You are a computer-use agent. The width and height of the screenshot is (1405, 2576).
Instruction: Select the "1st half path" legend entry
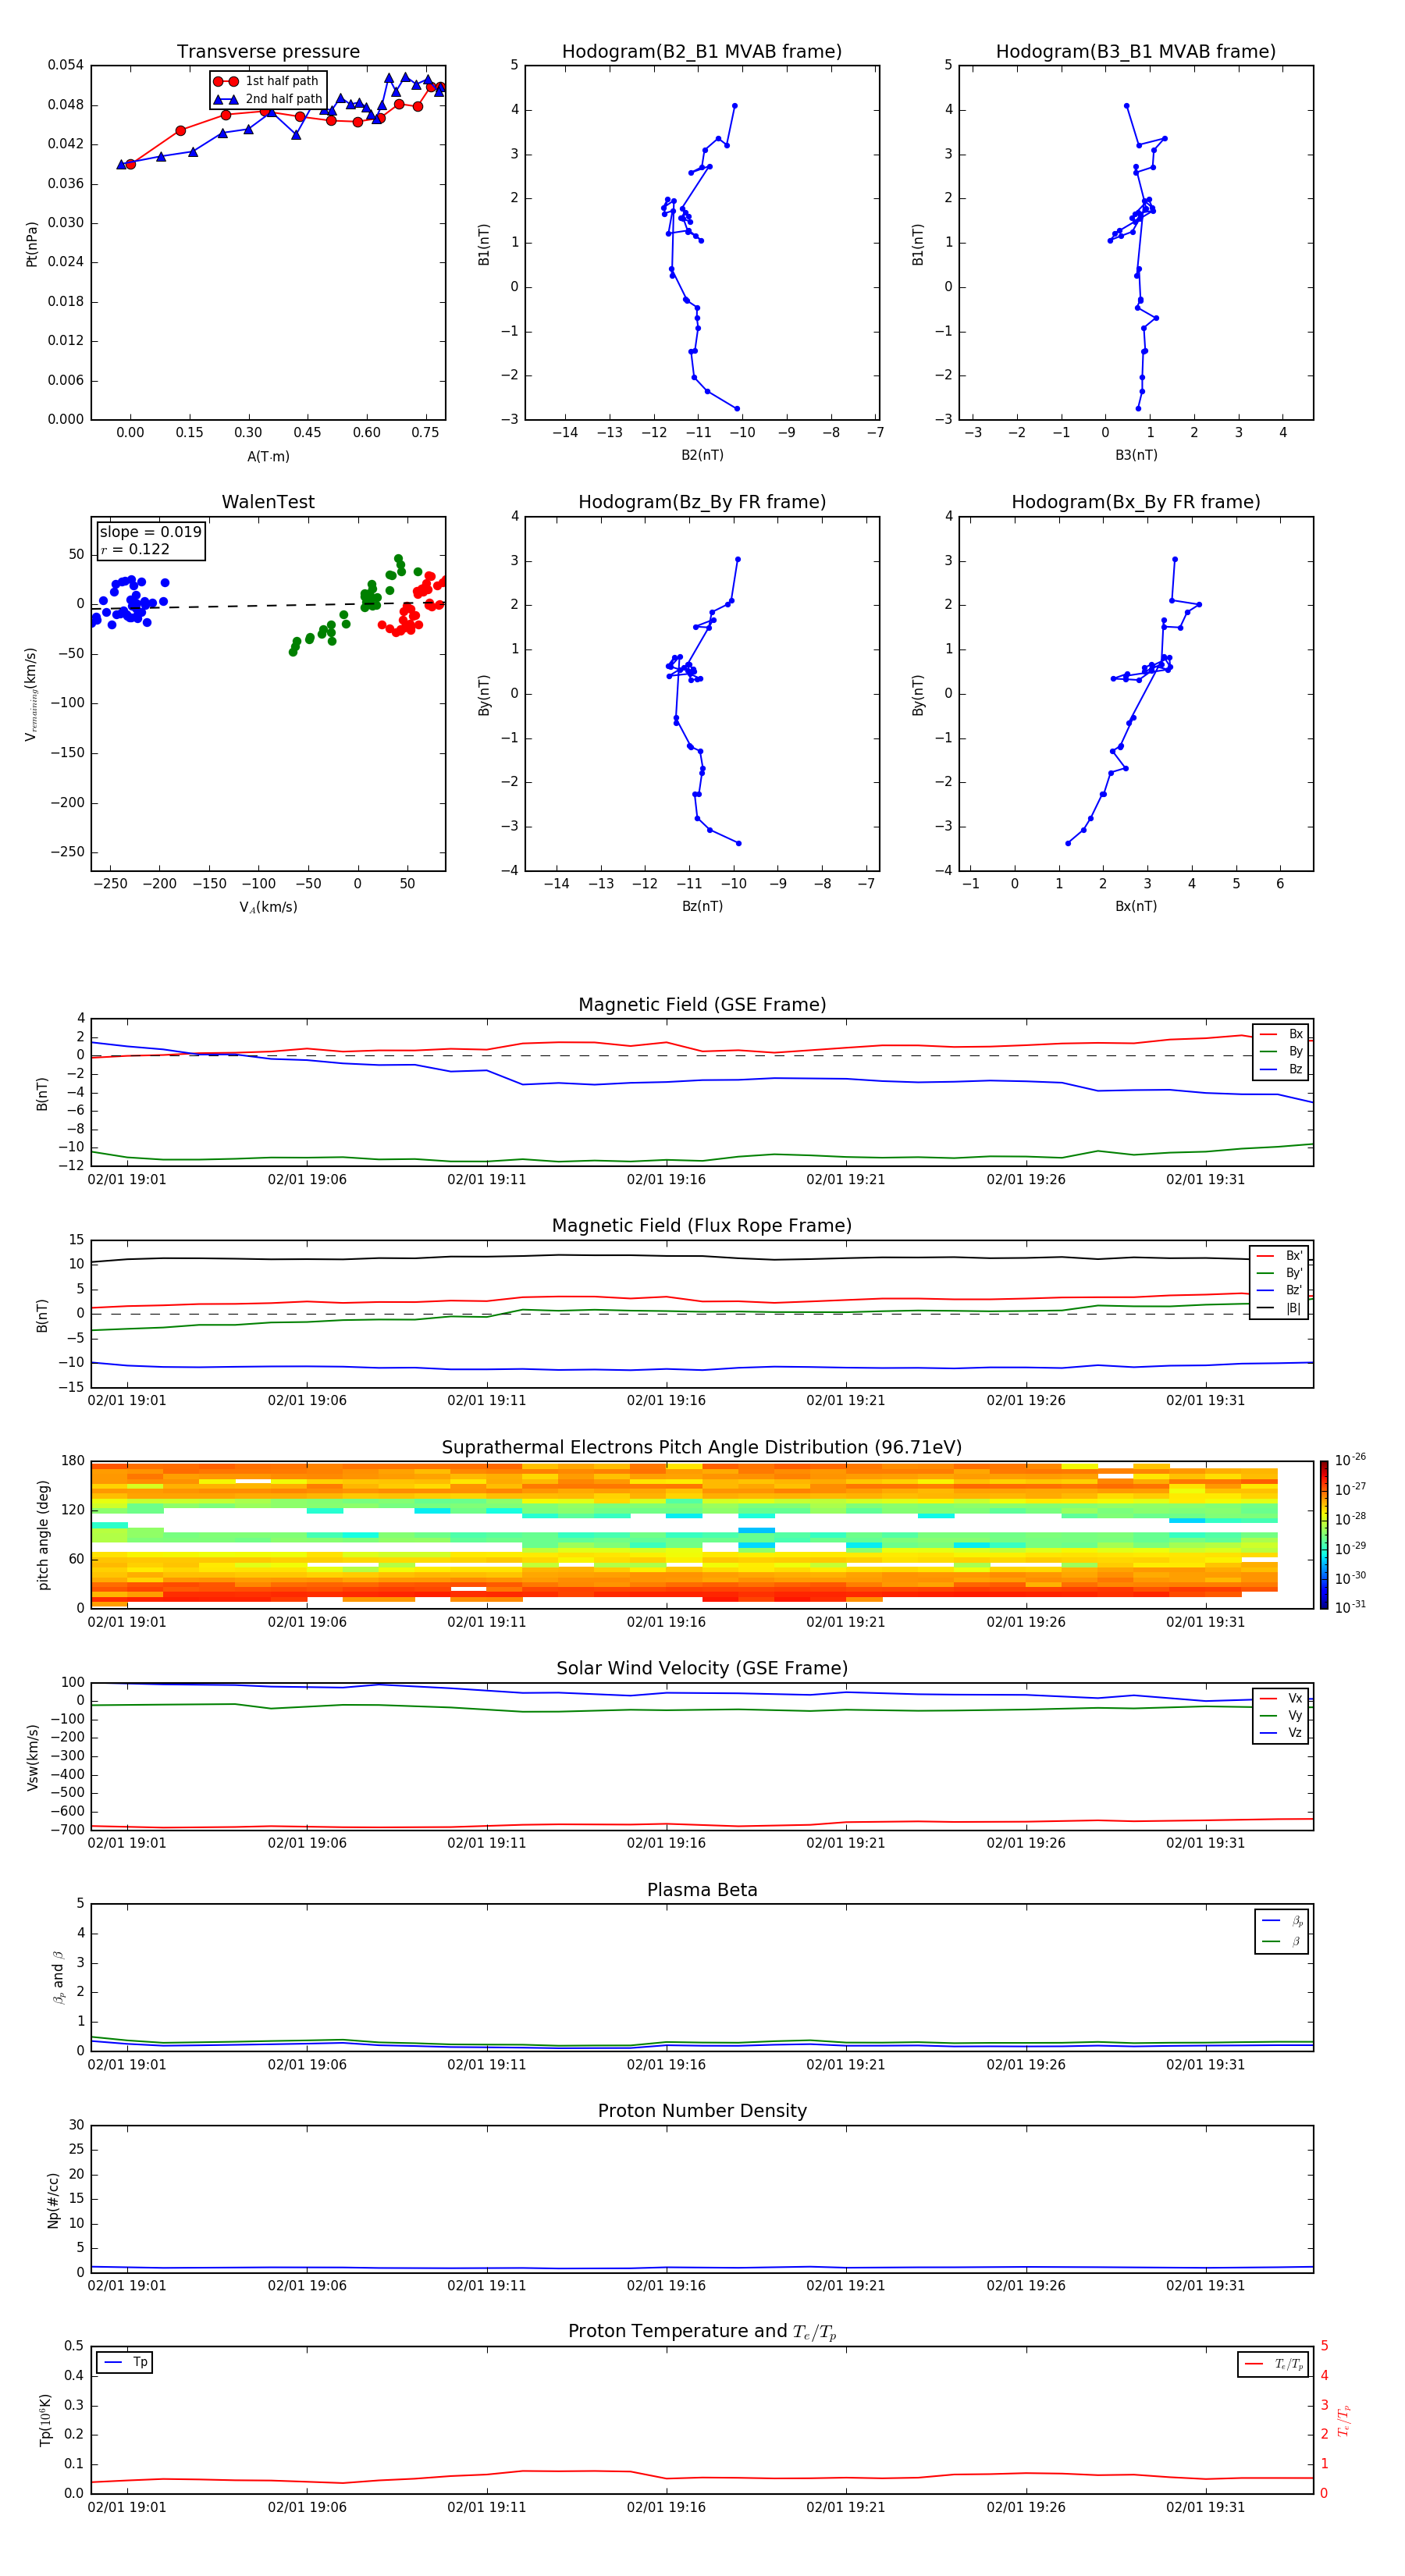[266, 81]
